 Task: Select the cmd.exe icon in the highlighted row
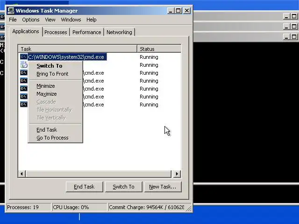(23, 57)
